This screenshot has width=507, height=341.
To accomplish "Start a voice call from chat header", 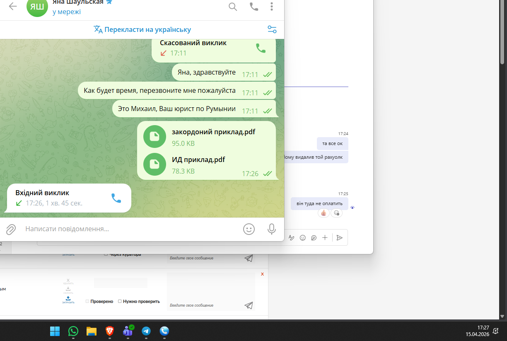I will (x=254, y=6).
